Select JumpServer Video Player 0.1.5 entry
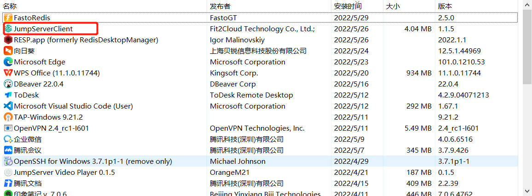This screenshot has height=196, width=532. click(260, 172)
